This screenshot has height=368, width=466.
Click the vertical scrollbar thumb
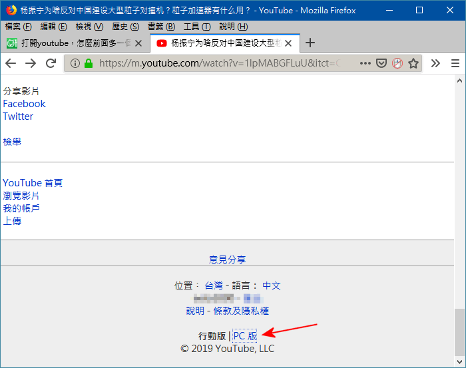(x=459, y=332)
